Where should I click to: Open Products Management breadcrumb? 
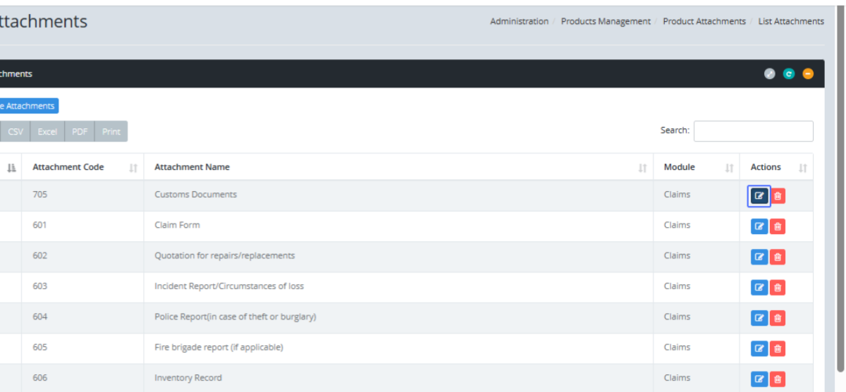606,22
